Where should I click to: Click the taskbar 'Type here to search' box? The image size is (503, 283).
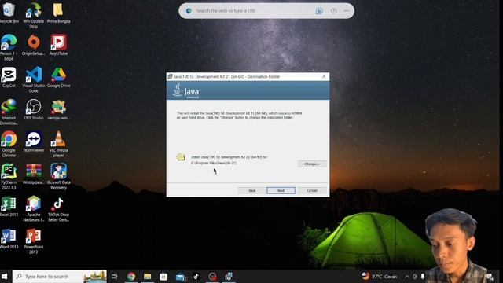pyautogui.click(x=60, y=276)
